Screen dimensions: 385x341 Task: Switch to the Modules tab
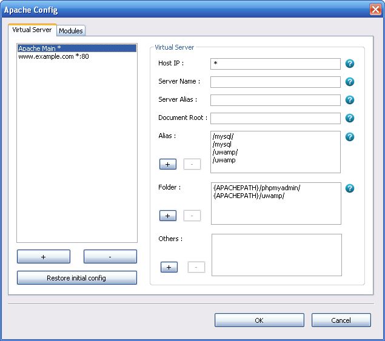(x=71, y=31)
